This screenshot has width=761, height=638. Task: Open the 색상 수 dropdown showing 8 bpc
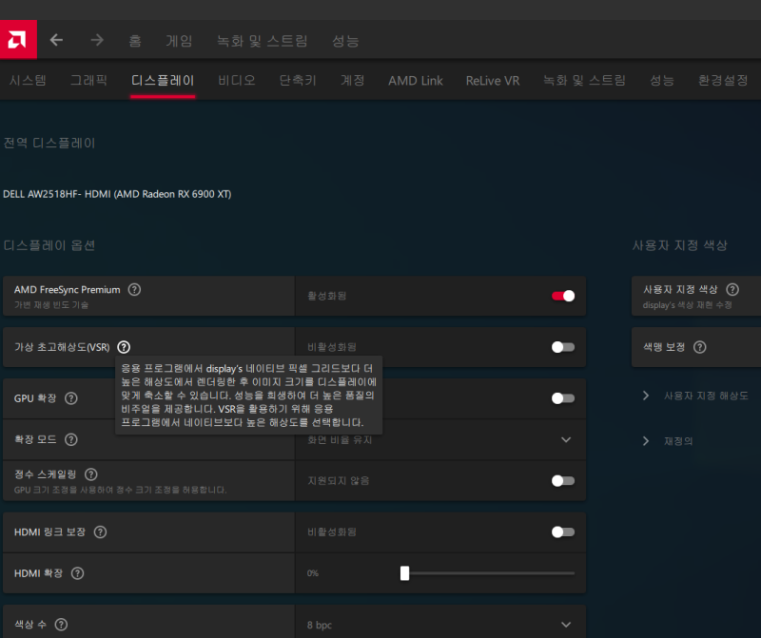coord(563,625)
